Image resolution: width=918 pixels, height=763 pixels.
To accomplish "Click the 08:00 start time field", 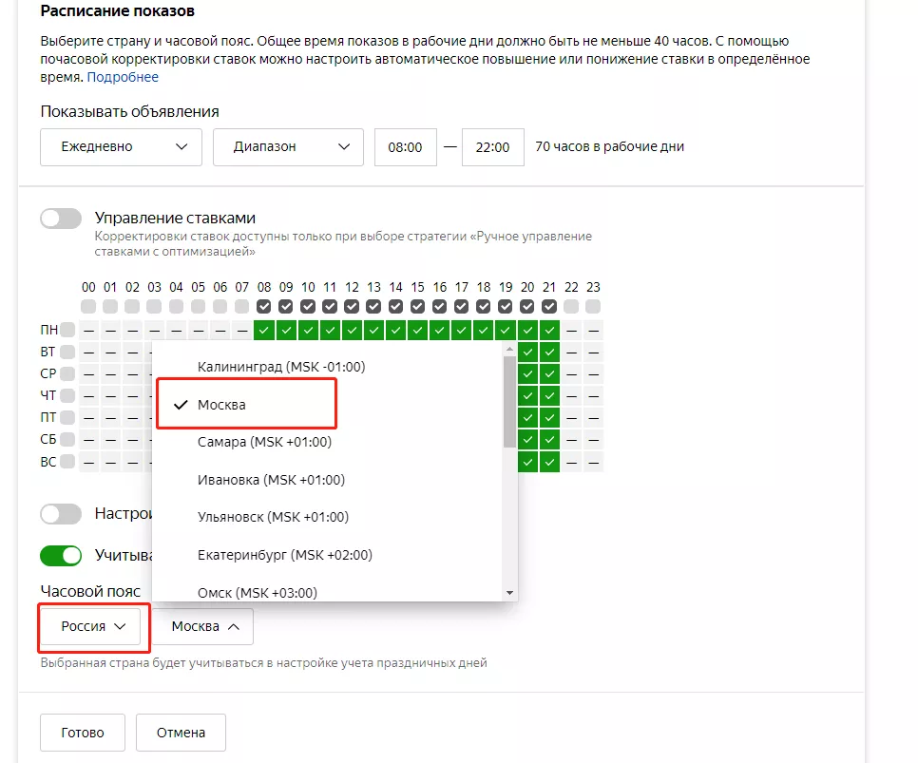I will (405, 147).
